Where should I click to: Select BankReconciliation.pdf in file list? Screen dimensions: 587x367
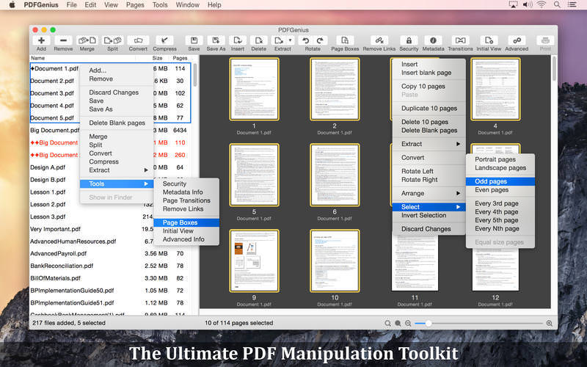point(62,266)
